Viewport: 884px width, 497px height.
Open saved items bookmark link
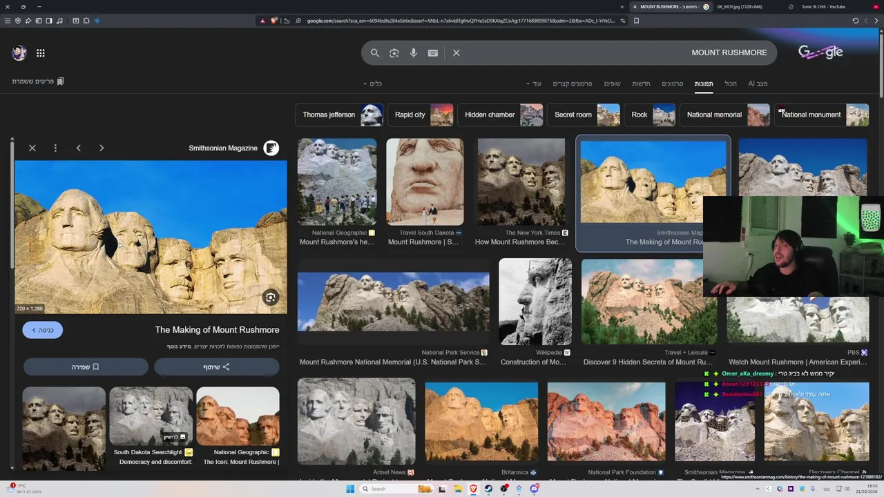38,81
